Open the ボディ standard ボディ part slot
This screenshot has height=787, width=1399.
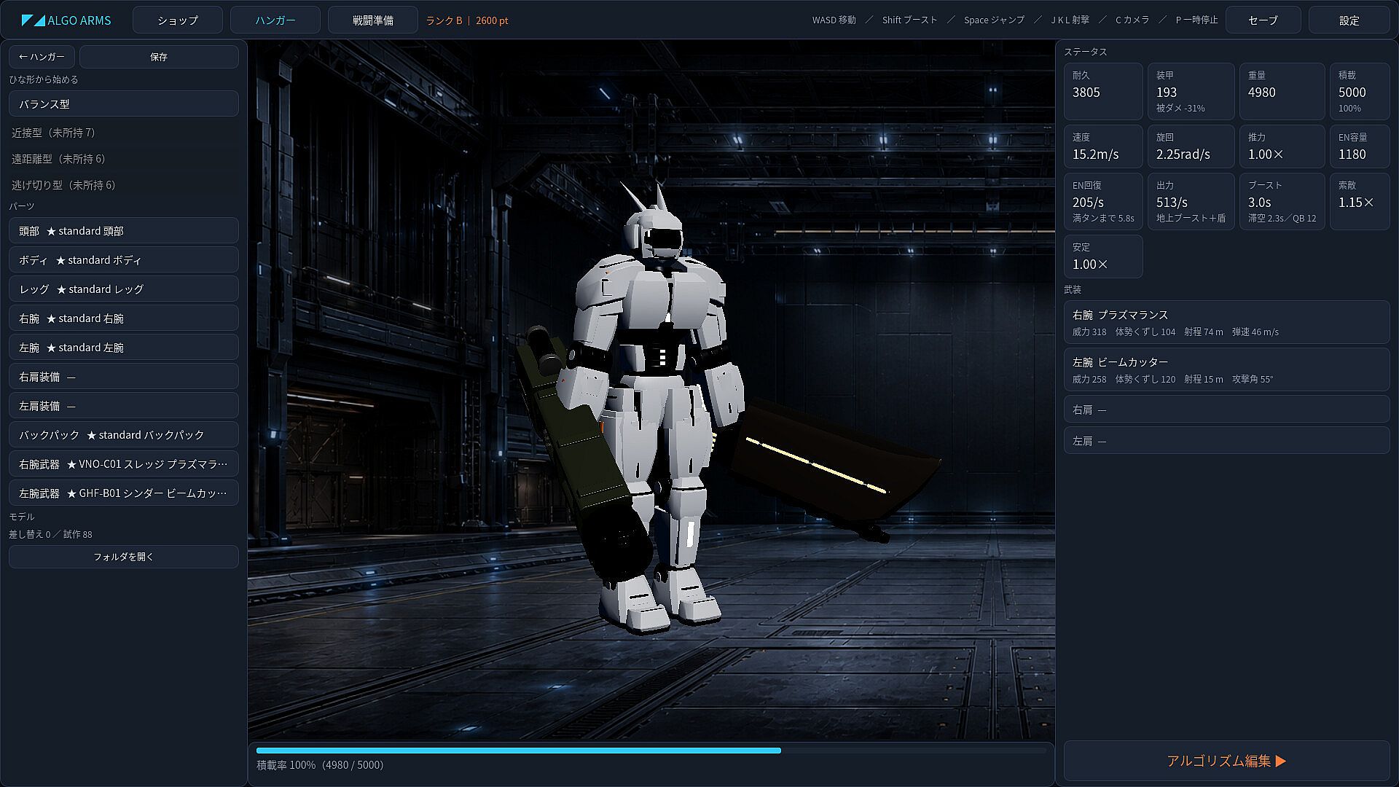click(x=124, y=259)
